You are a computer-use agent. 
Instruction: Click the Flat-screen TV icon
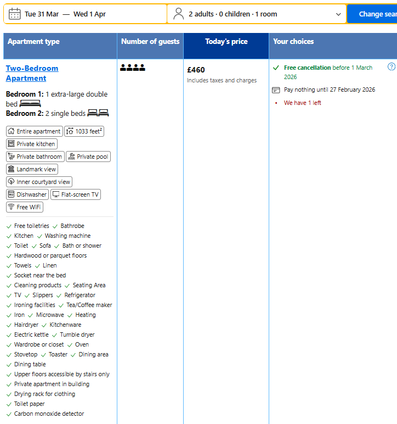pyautogui.click(x=55, y=194)
